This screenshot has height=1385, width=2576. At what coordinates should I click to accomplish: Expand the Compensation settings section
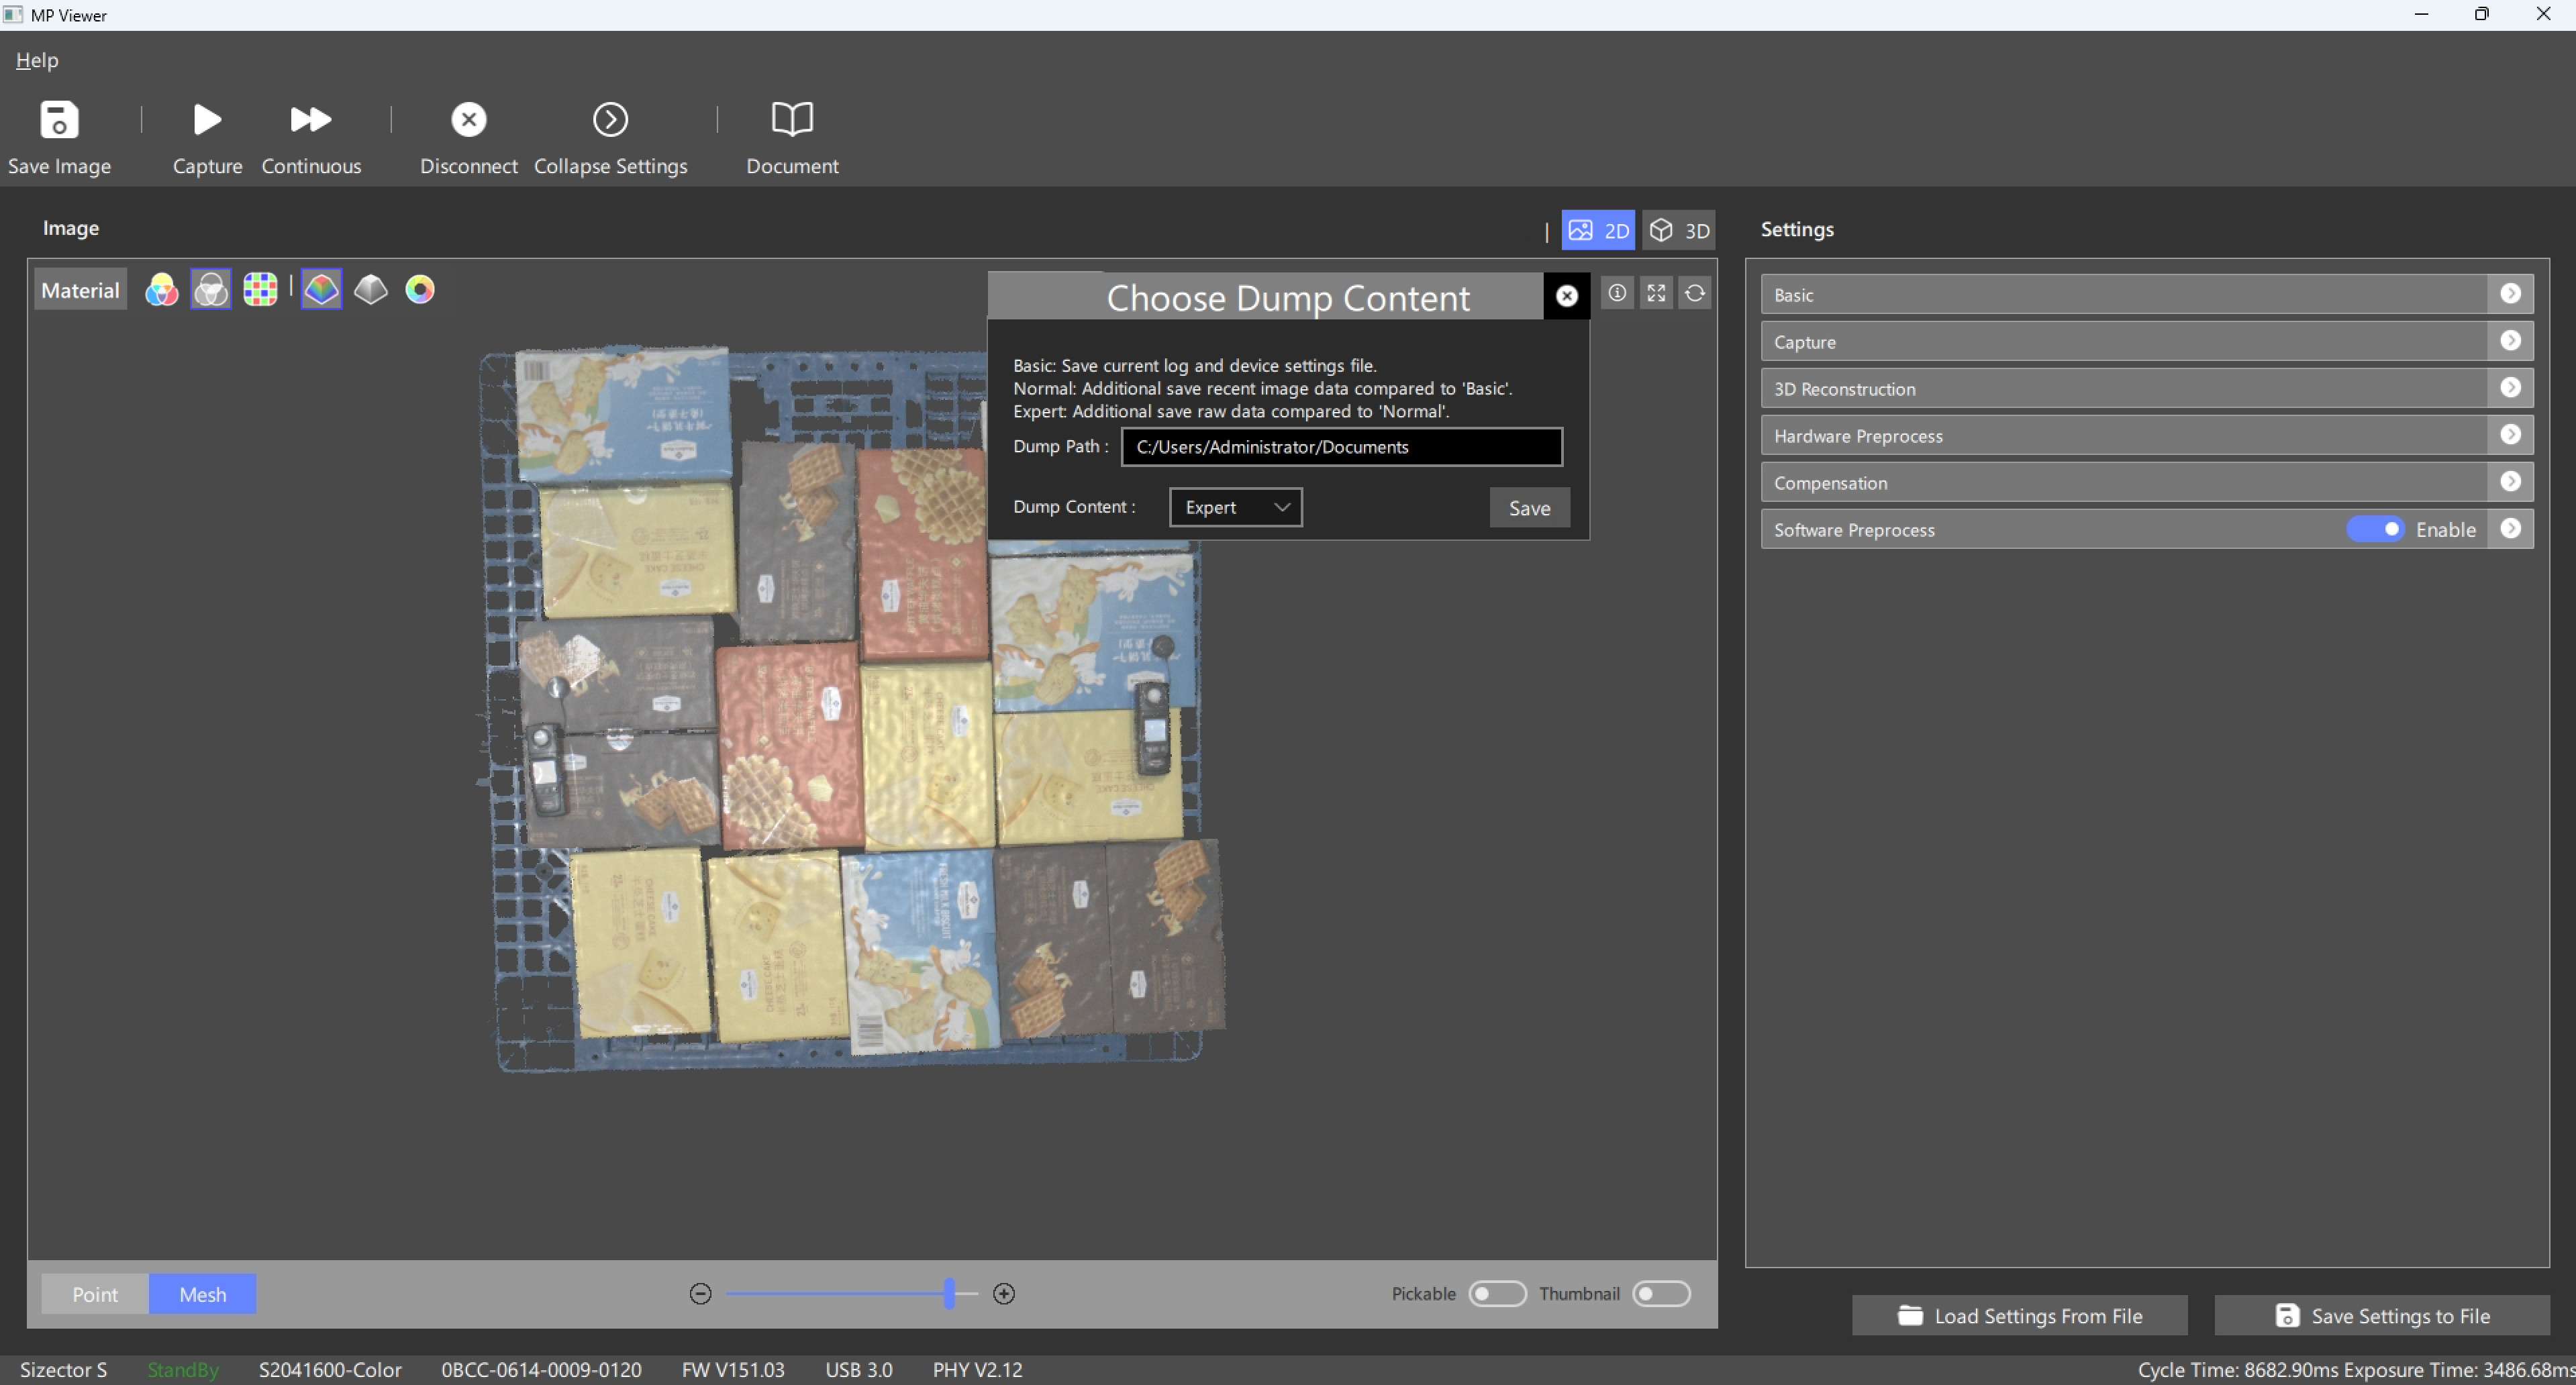2510,482
